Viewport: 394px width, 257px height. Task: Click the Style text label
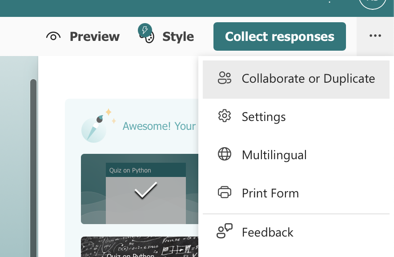point(178,36)
